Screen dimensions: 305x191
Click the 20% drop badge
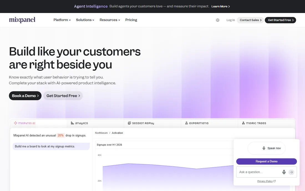pyautogui.click(x=60, y=135)
